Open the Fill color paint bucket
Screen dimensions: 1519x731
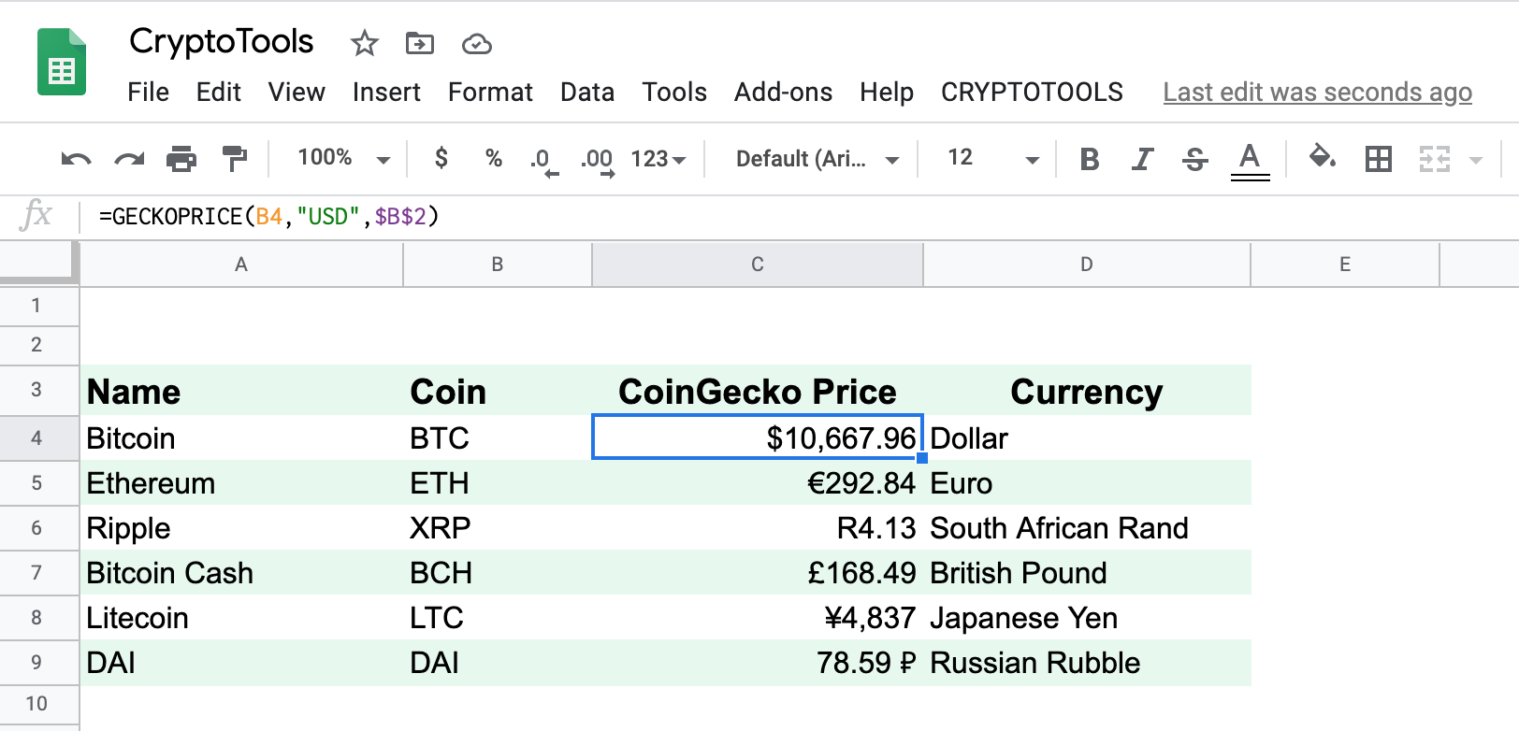pos(1322,156)
